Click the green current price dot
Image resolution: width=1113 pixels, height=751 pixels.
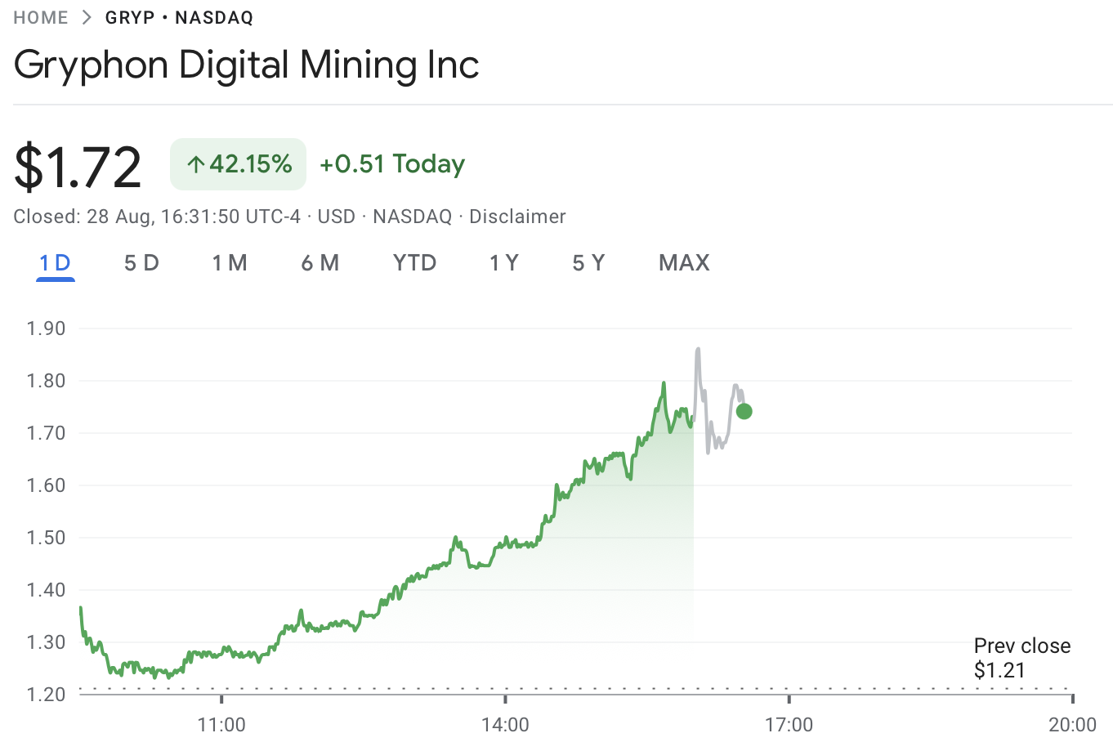coord(744,411)
